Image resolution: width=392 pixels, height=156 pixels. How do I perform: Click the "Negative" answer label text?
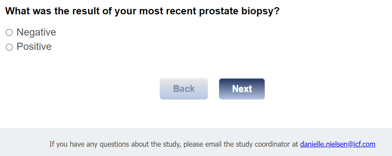(36, 32)
